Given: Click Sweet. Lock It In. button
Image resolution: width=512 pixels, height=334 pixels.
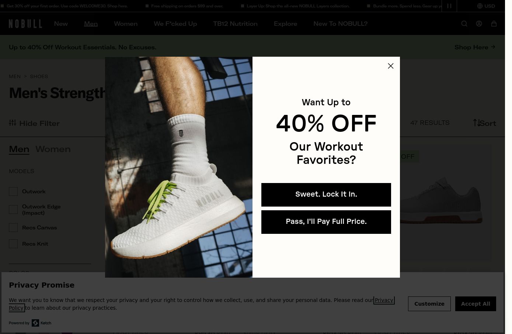Looking at the screenshot, I should [x=326, y=195].
